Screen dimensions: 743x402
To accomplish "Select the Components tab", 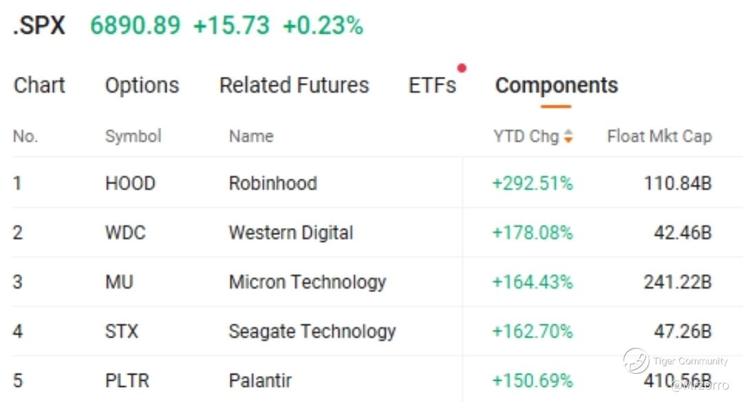I will [556, 86].
